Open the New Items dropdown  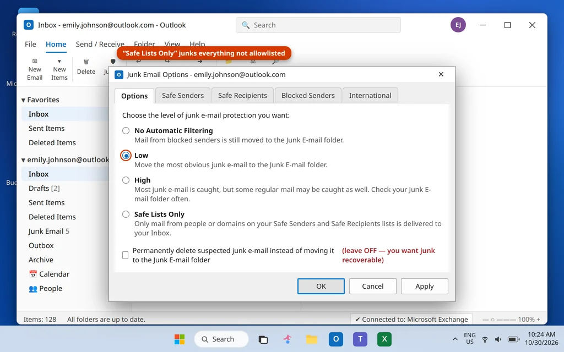[x=59, y=69]
